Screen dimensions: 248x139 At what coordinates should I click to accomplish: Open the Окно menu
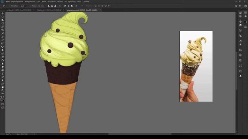(x=79, y=2)
